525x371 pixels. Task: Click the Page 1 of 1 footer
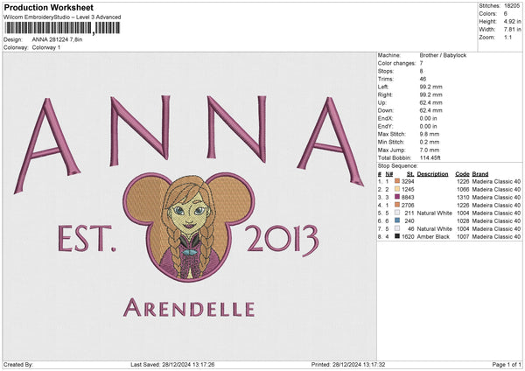click(x=507, y=364)
